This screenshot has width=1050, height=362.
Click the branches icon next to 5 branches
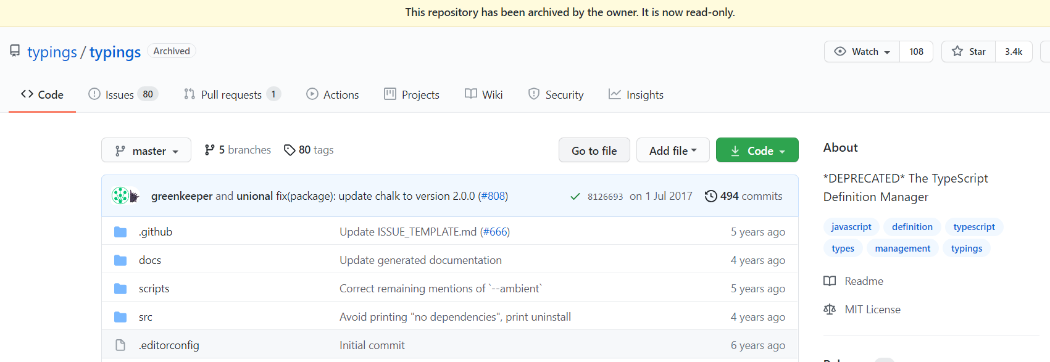pos(210,150)
